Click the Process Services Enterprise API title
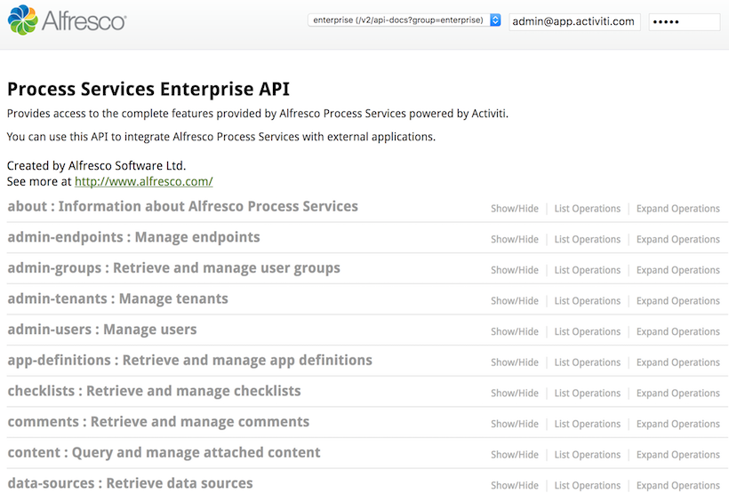729x493 pixels. 148,89
